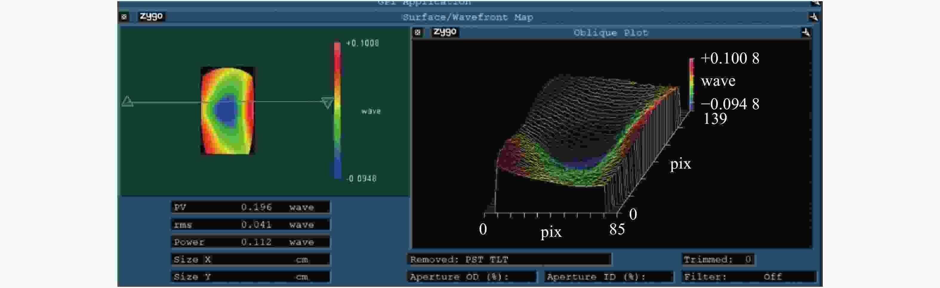940x288 pixels.
Task: Click the pin icon on Surface/Wavefront Map title bar
Action: click(813, 17)
